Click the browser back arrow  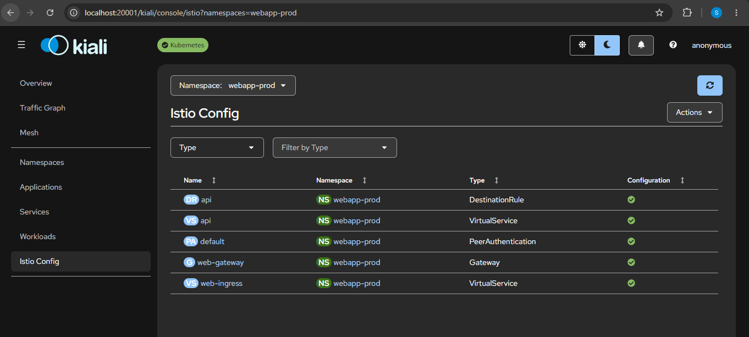point(10,13)
